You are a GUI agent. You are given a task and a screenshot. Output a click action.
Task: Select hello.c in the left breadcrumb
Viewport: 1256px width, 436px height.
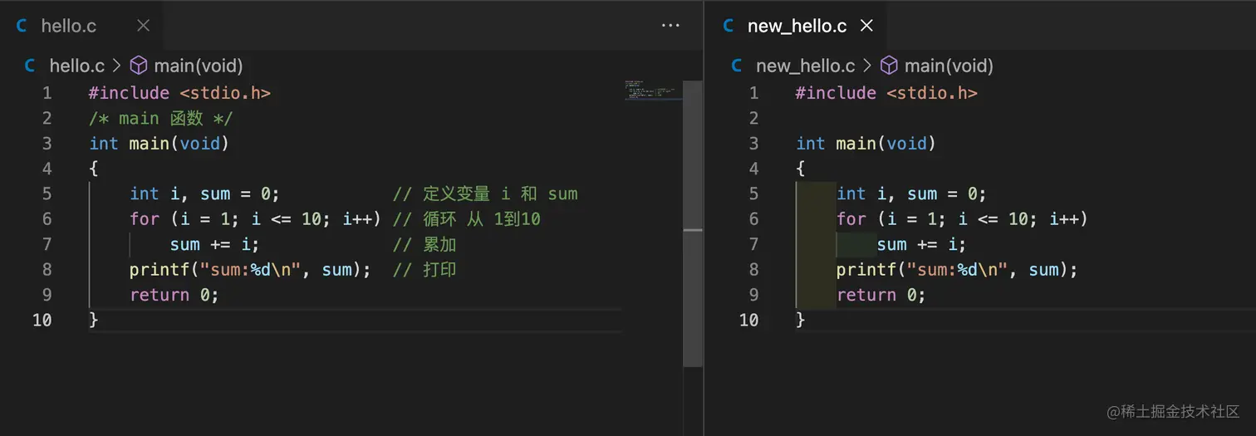pyautogui.click(x=77, y=66)
